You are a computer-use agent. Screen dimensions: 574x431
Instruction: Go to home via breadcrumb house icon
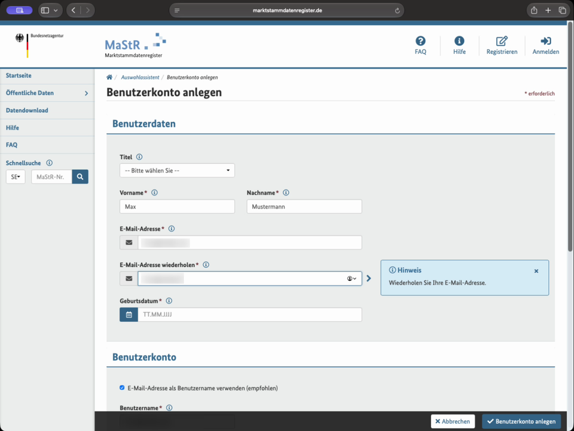click(x=109, y=77)
